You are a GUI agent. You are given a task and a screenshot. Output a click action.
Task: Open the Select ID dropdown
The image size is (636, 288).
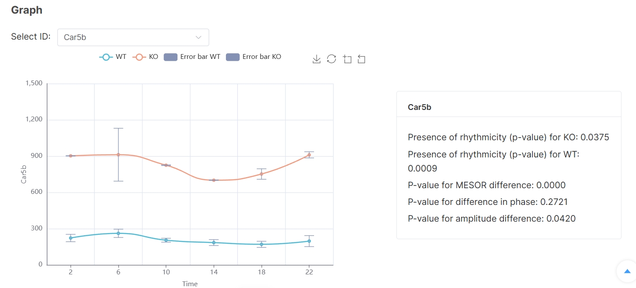coord(133,37)
